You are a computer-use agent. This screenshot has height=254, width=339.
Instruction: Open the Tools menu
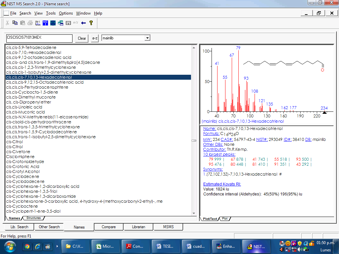click(51, 13)
